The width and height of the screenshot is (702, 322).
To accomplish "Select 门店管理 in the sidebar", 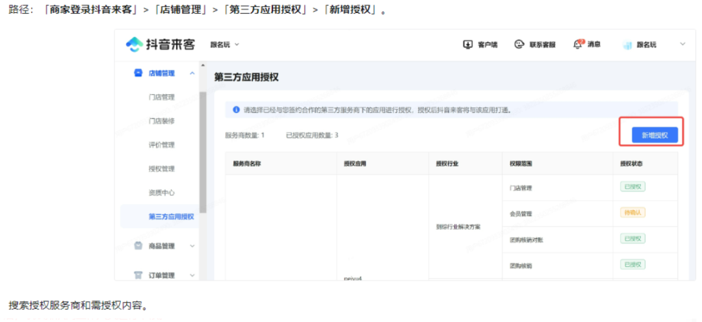I will [161, 97].
